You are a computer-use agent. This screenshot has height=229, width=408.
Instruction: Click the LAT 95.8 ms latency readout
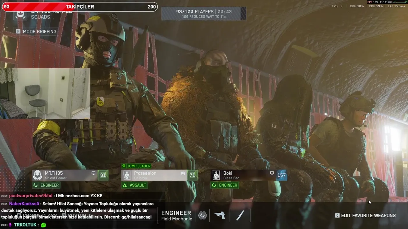(396, 6)
